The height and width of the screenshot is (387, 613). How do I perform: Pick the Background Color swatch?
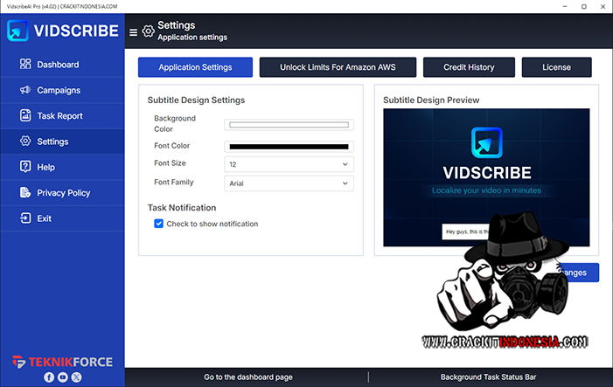(289, 125)
